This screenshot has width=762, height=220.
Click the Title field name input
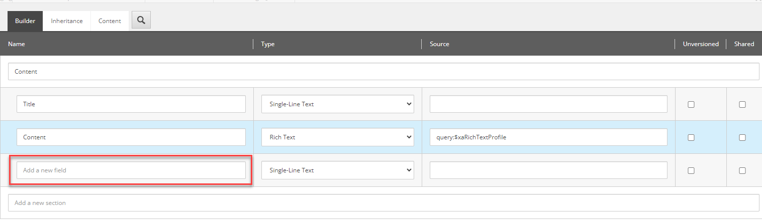coord(131,104)
